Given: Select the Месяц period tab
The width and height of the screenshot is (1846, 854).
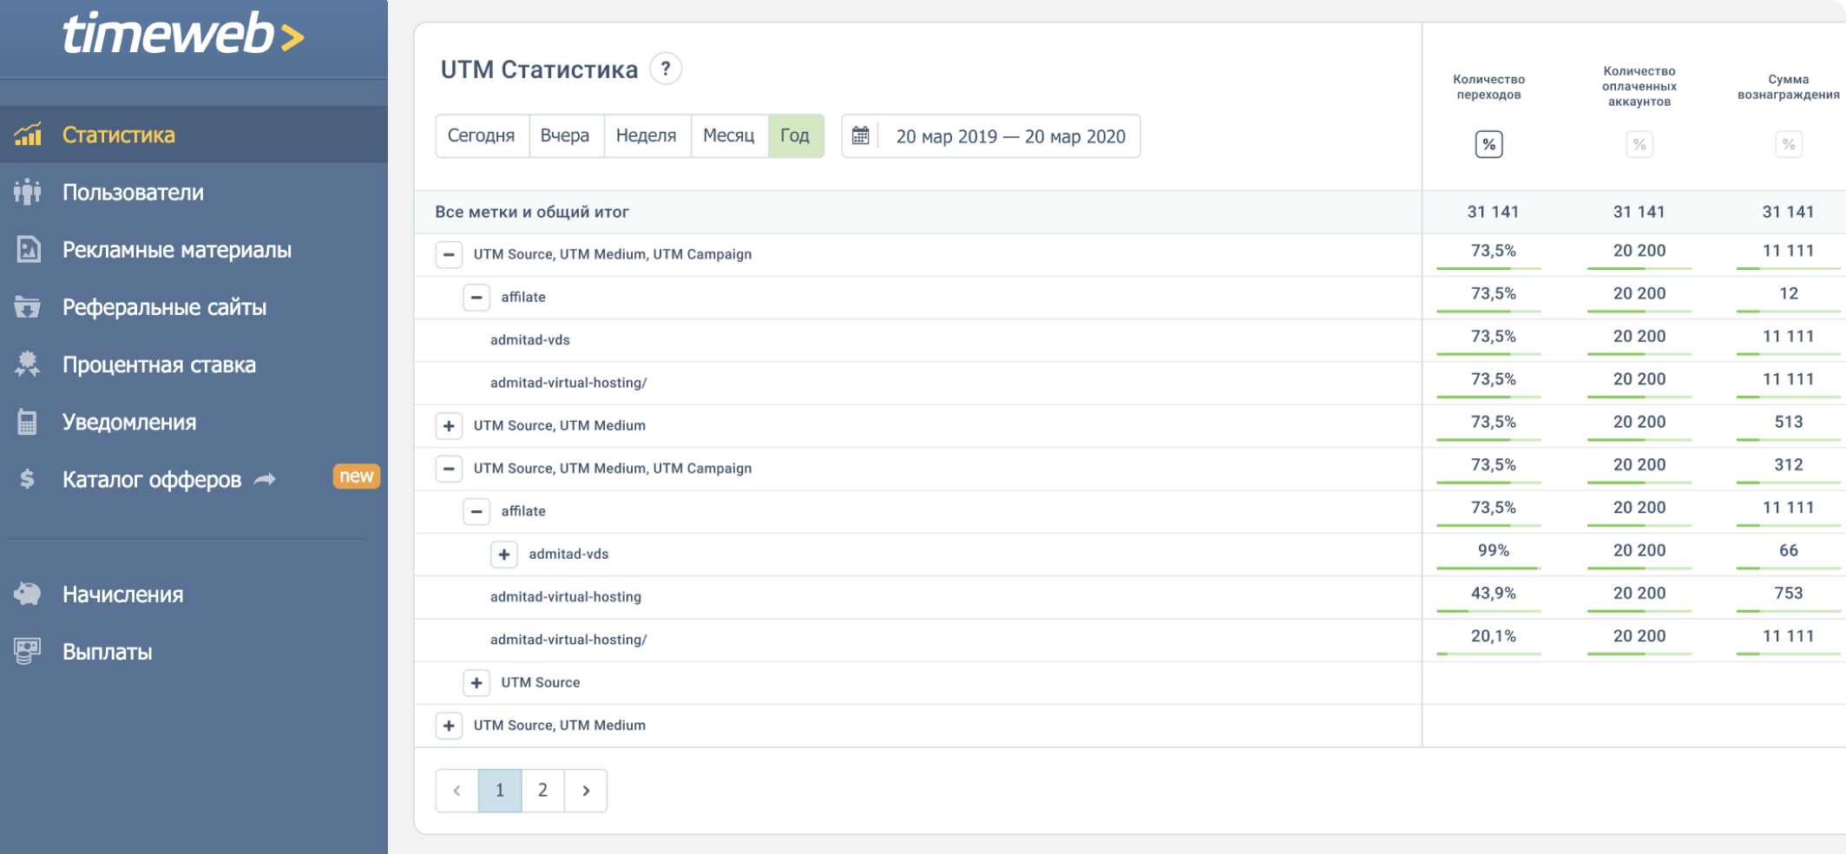Looking at the screenshot, I should [x=728, y=136].
